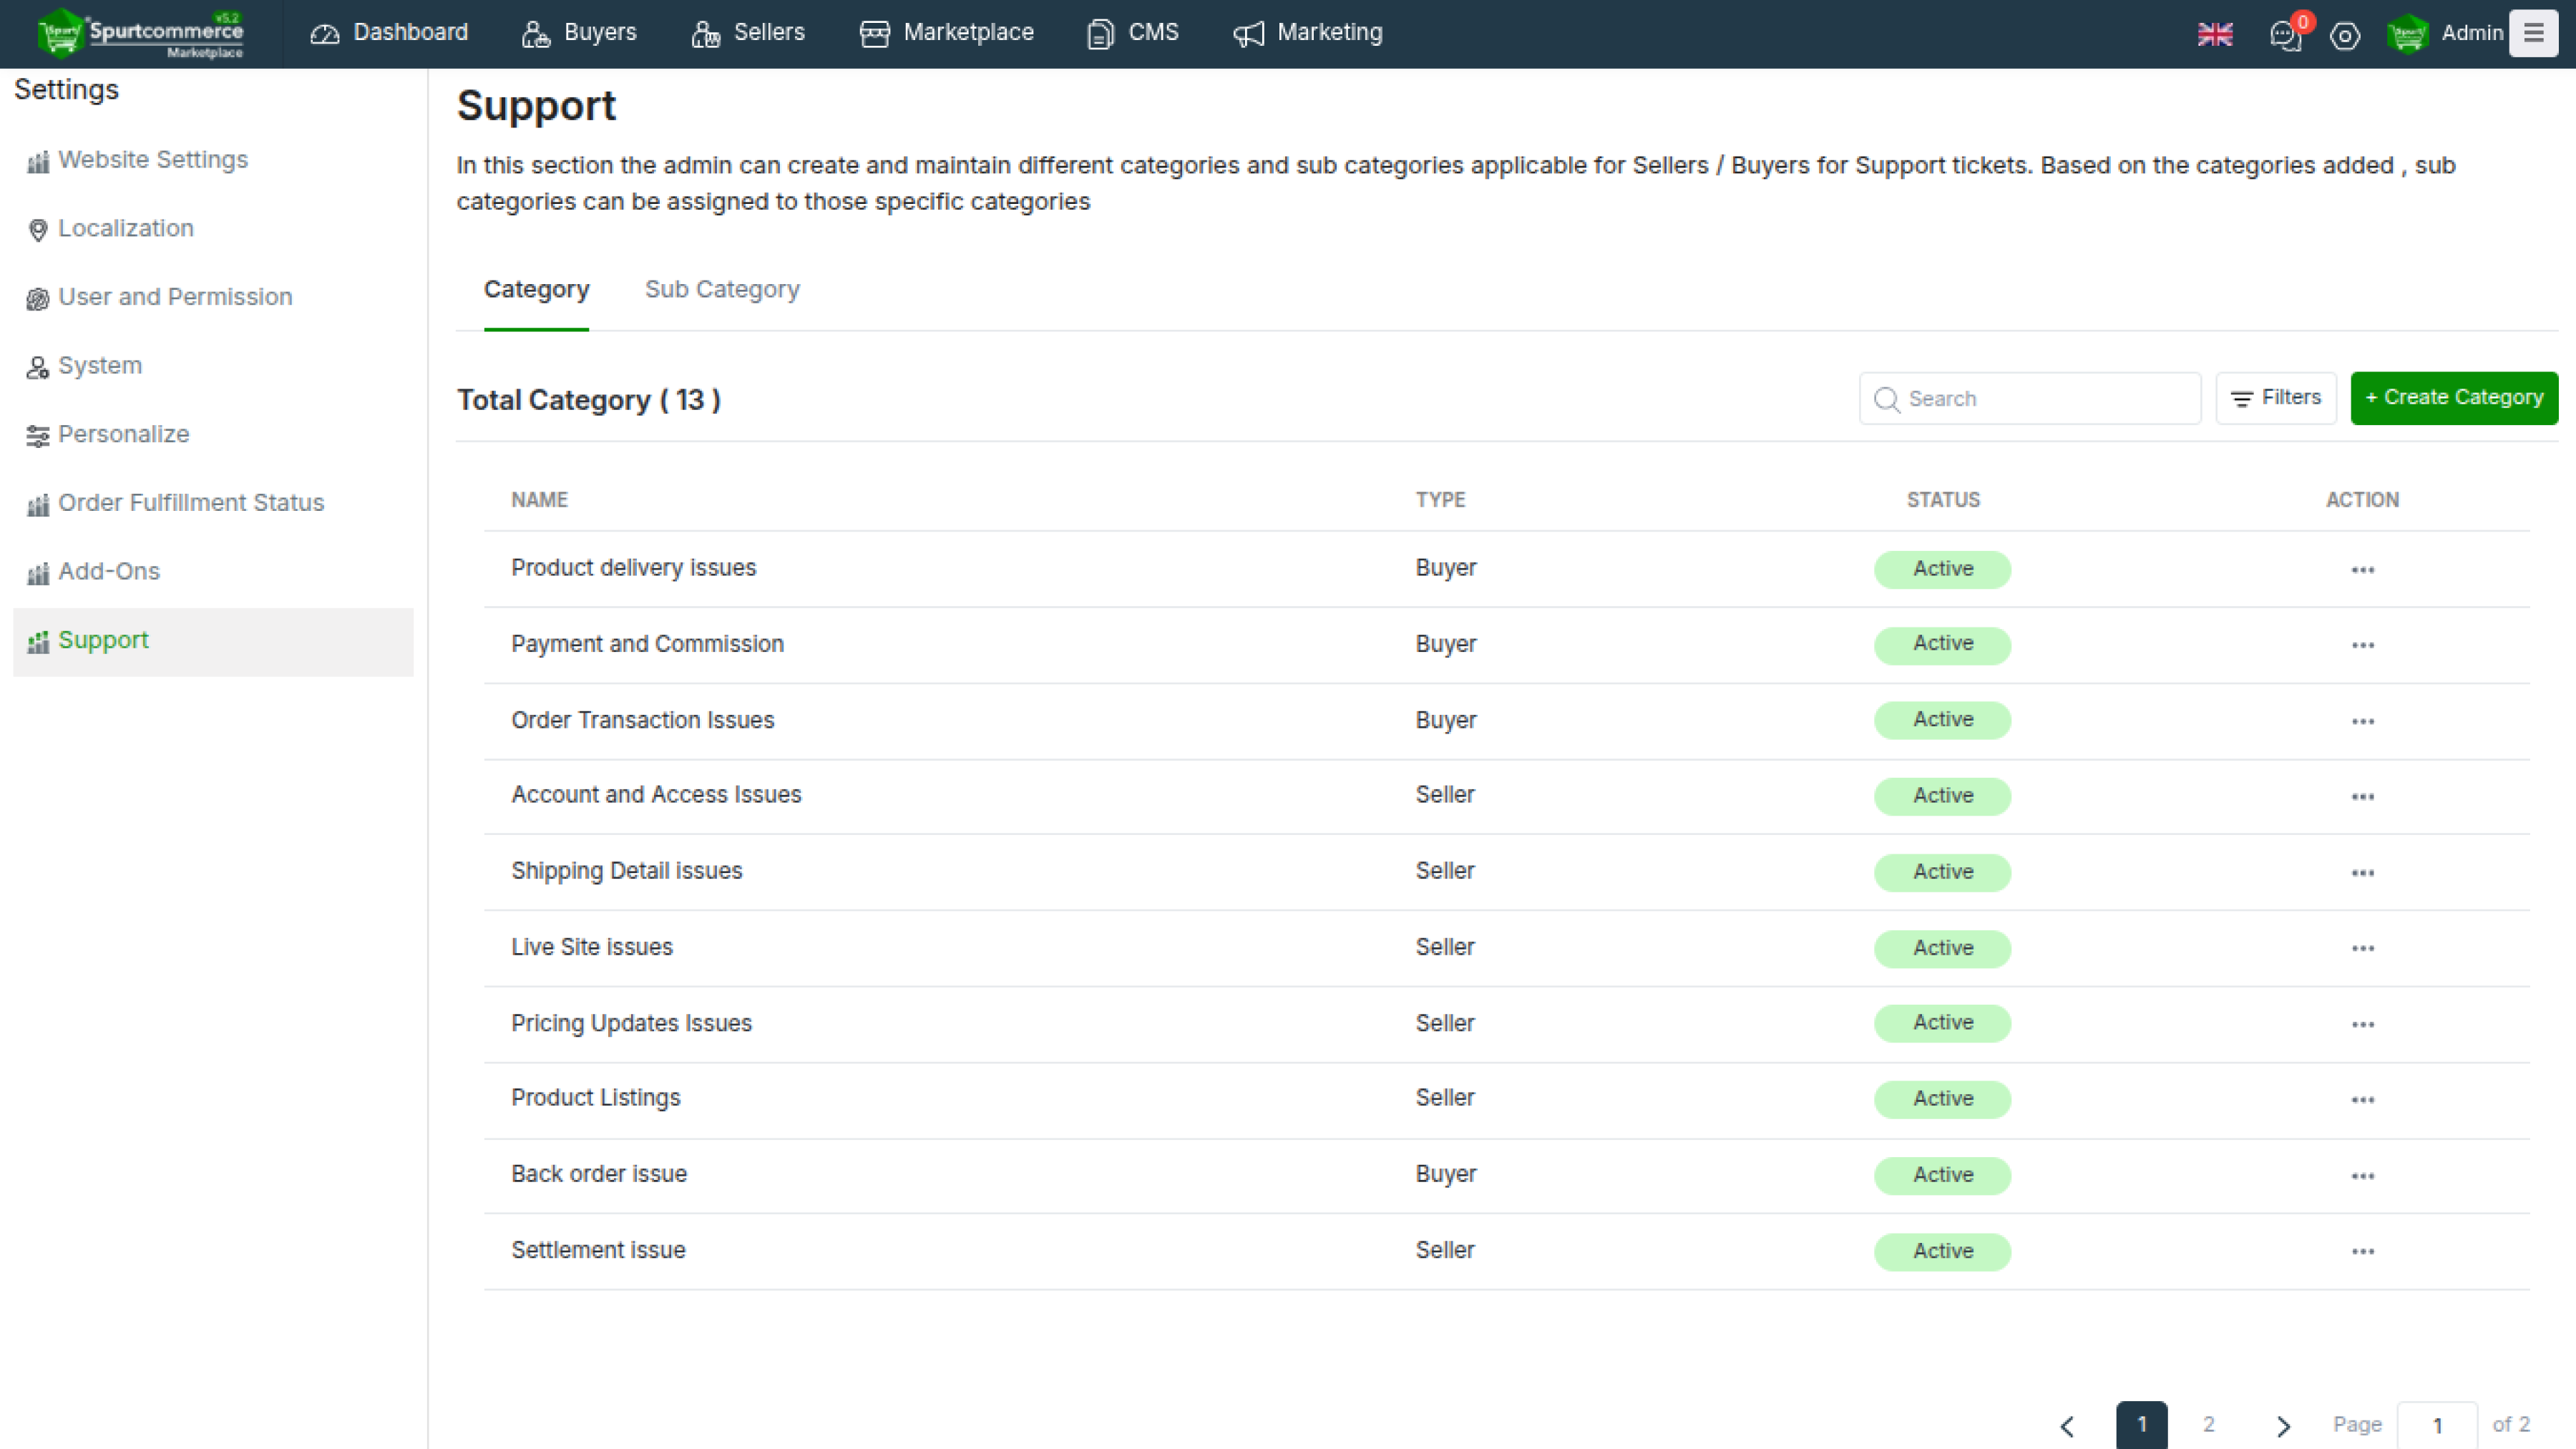Viewport: 2576px width, 1449px height.
Task: Open actions menu for Back order issue
Action: click(2362, 1176)
